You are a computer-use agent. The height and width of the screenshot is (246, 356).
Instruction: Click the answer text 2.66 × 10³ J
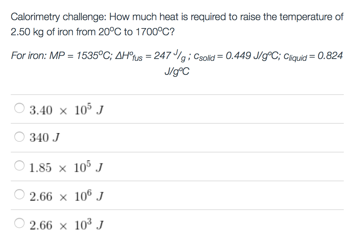coord(67,224)
